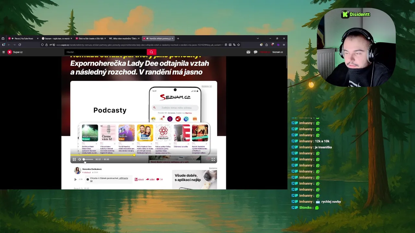Image resolution: width=415 pixels, height=233 pixels.
Task: Reload the current page
Action: point(20,45)
